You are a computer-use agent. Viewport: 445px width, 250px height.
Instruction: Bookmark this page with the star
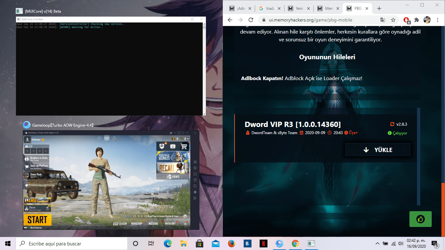pos(393,20)
